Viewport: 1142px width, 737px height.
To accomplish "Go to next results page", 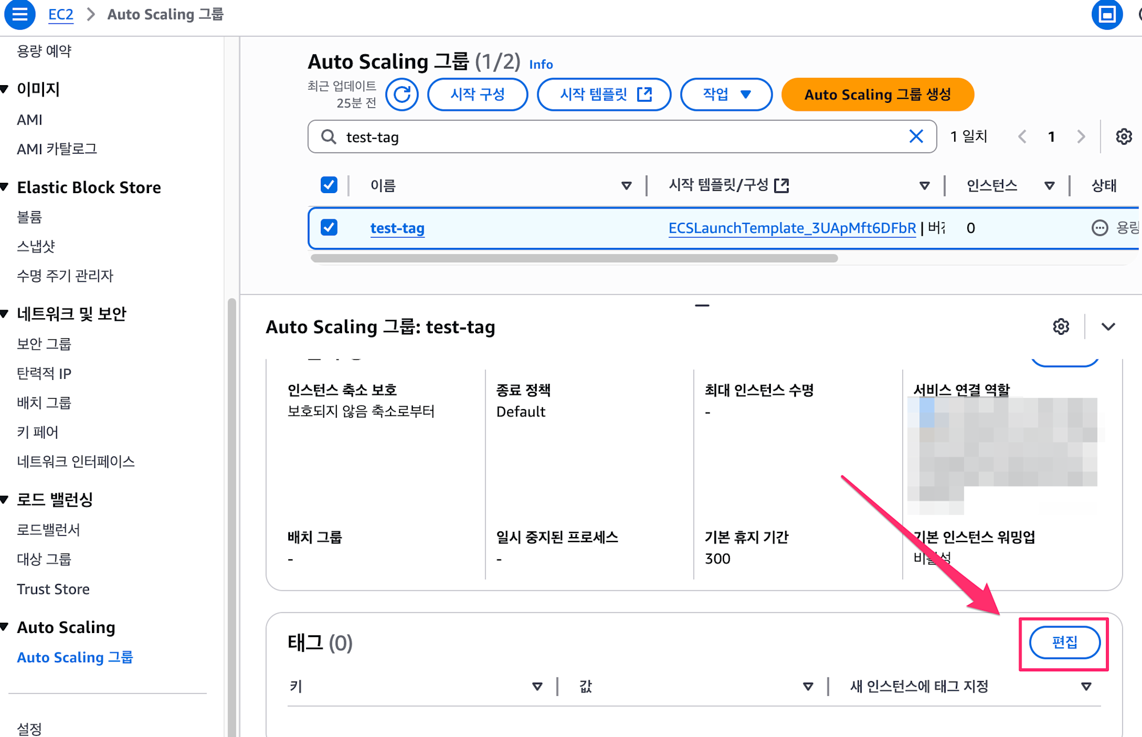I will pyautogui.click(x=1081, y=137).
